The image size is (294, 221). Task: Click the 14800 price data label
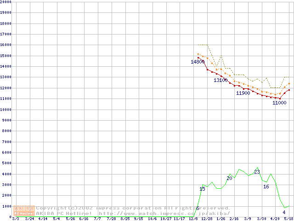coord(198,62)
